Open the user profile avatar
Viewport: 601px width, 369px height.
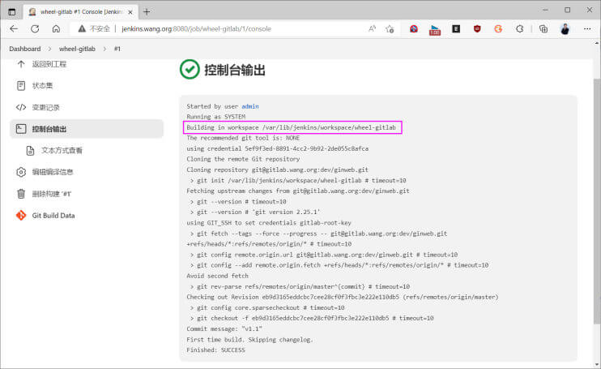pyautogui.click(x=565, y=28)
